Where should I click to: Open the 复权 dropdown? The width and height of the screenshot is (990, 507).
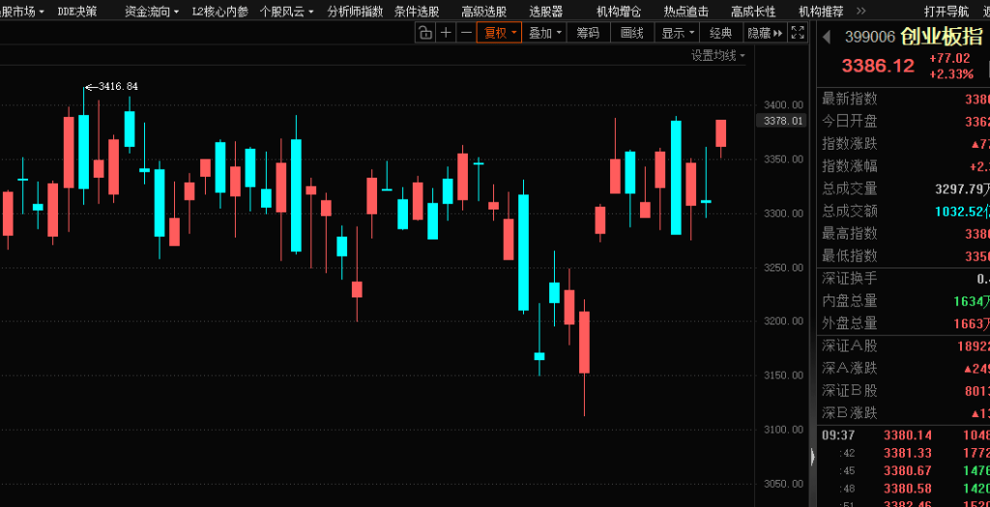point(499,33)
